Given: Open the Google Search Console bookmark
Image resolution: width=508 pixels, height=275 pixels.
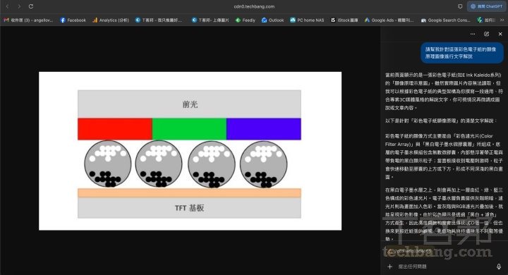Looking at the screenshot, I should tap(445, 20).
